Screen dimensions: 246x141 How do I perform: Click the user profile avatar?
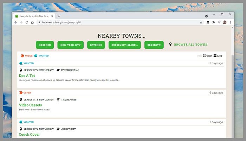225,22
